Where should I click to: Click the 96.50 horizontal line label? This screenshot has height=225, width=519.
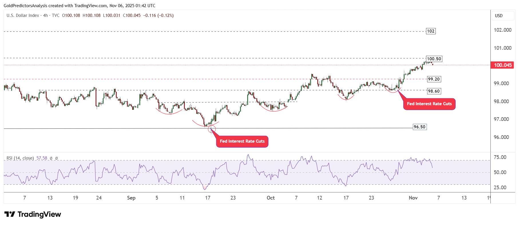[x=419, y=127]
